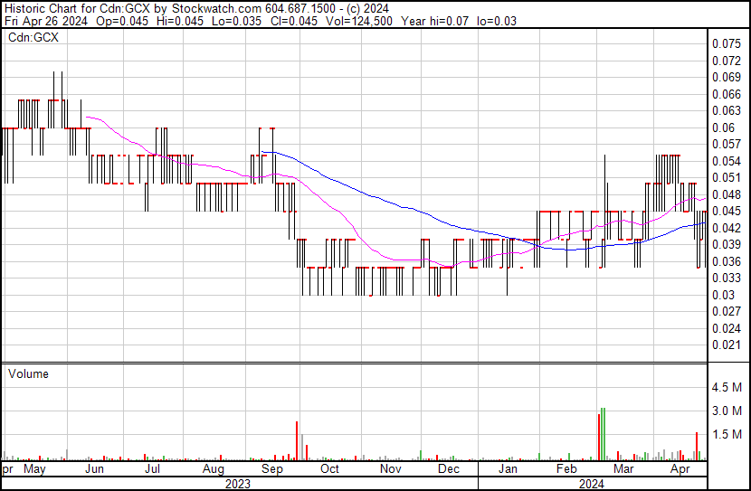The width and height of the screenshot is (751, 491).
Task: Select the 1.5 M volume axis label
Action: (728, 435)
